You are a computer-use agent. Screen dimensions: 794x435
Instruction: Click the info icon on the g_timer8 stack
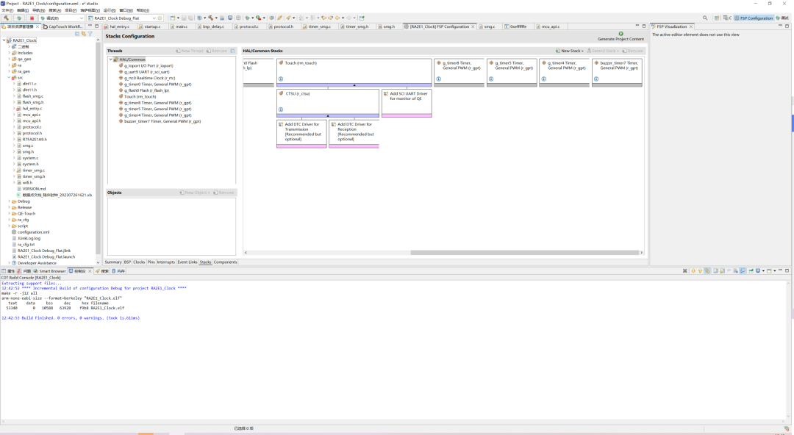point(439,79)
